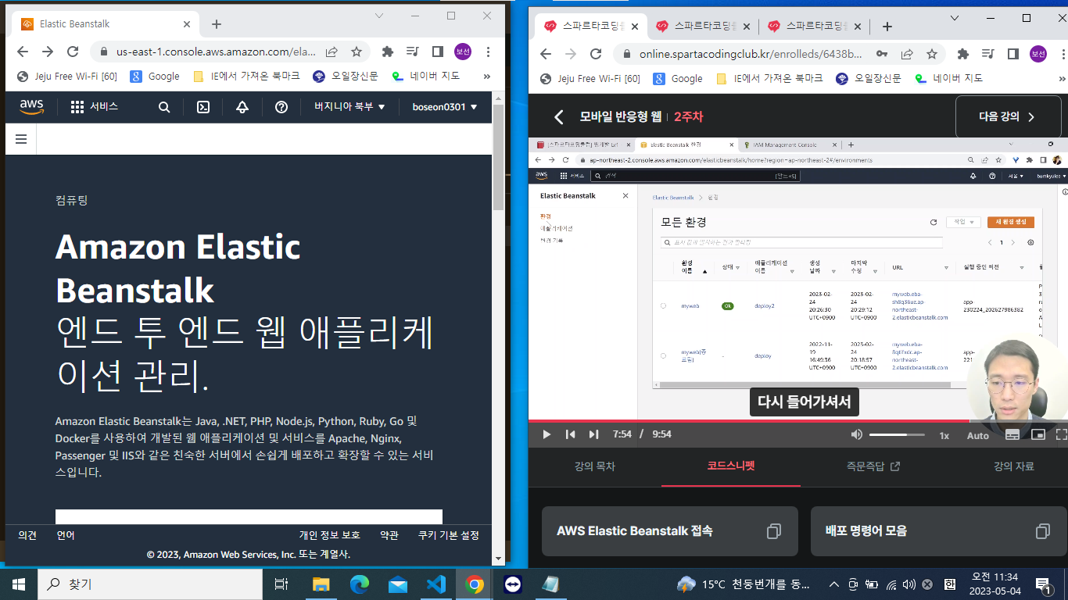The width and height of the screenshot is (1068, 600).
Task: Toggle side panel in AWS browser window
Action: click(x=438, y=52)
